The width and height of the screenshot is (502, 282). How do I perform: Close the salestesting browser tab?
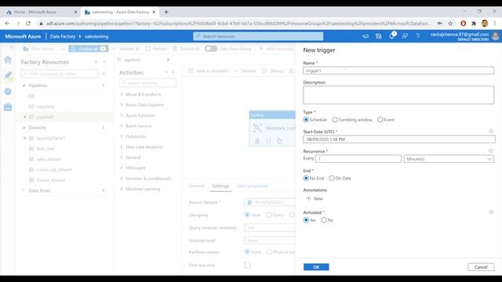[154, 12]
